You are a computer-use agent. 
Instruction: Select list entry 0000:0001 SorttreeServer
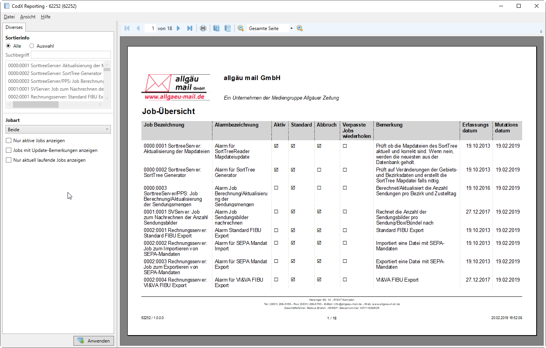56,66
